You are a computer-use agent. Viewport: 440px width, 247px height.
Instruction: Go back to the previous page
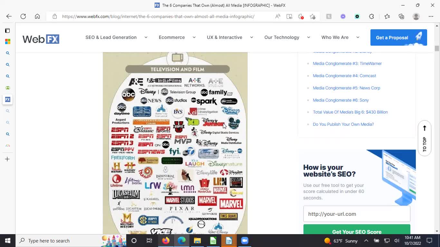[9, 16]
